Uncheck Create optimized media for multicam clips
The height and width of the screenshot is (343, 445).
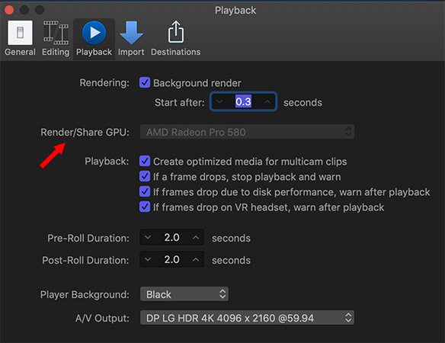coord(145,161)
